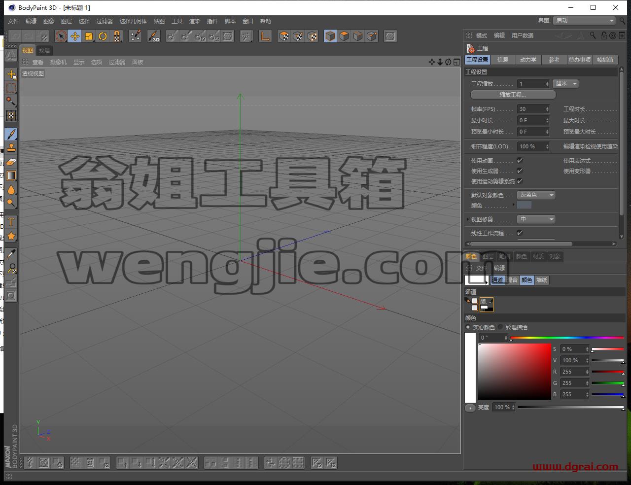
Task: Select the Eraser tool
Action: click(11, 162)
